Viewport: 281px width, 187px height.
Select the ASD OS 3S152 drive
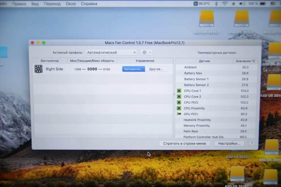point(206,19)
